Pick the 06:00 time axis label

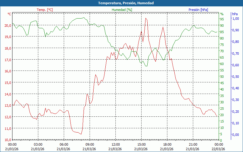tap(64, 144)
